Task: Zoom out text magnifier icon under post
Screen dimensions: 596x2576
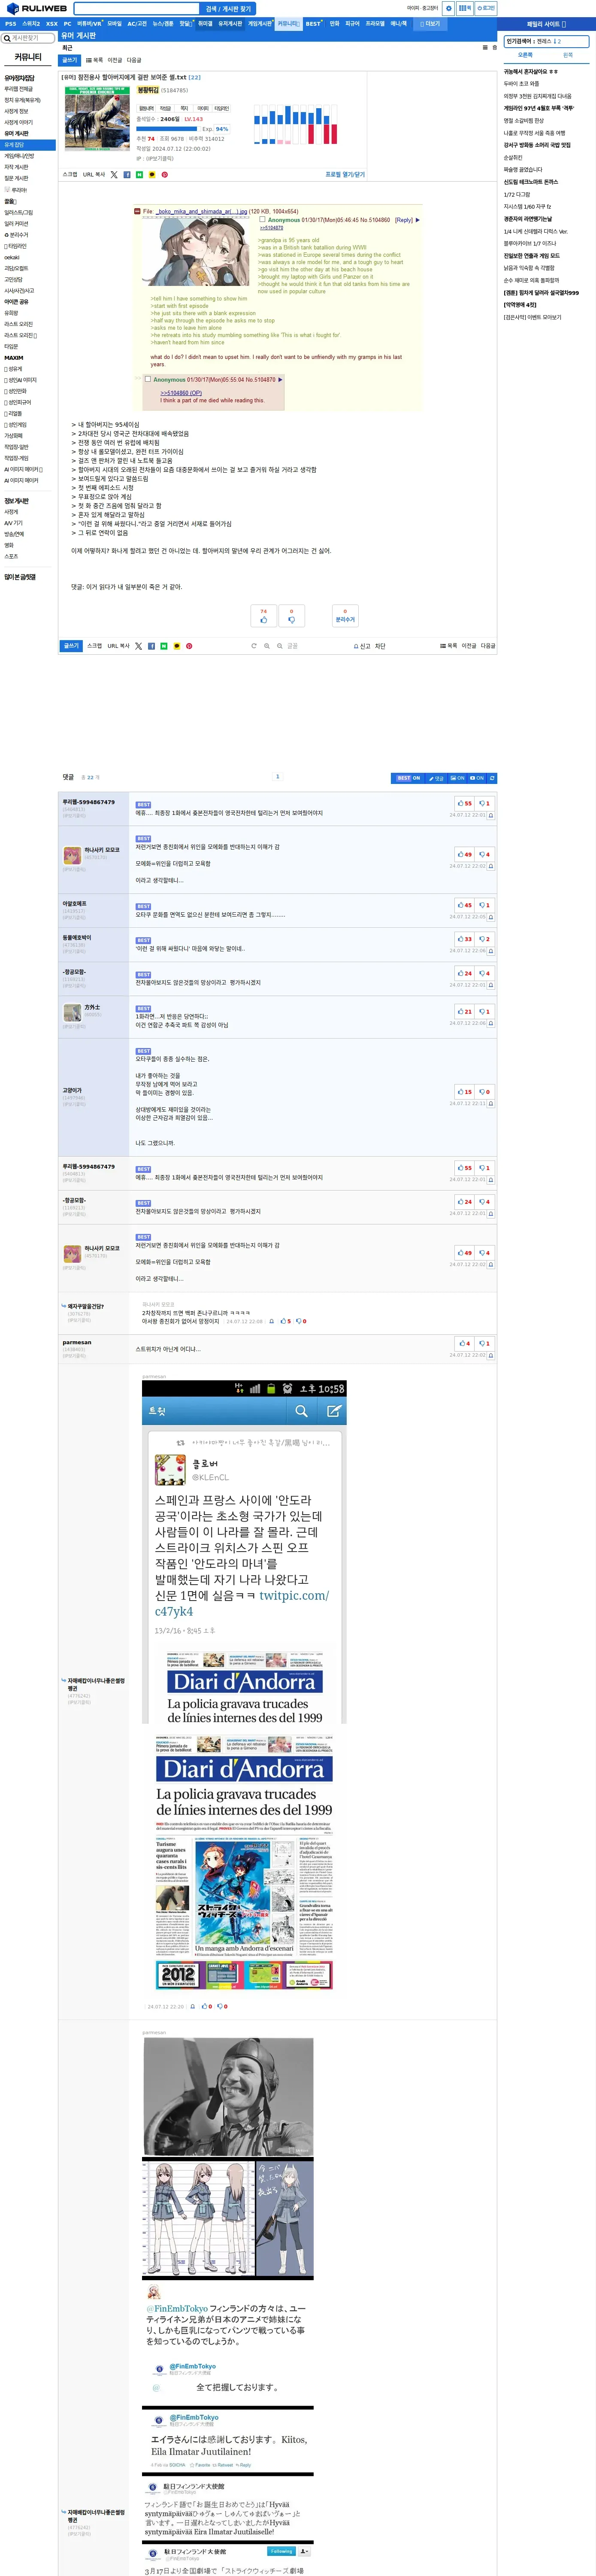Action: point(280,646)
